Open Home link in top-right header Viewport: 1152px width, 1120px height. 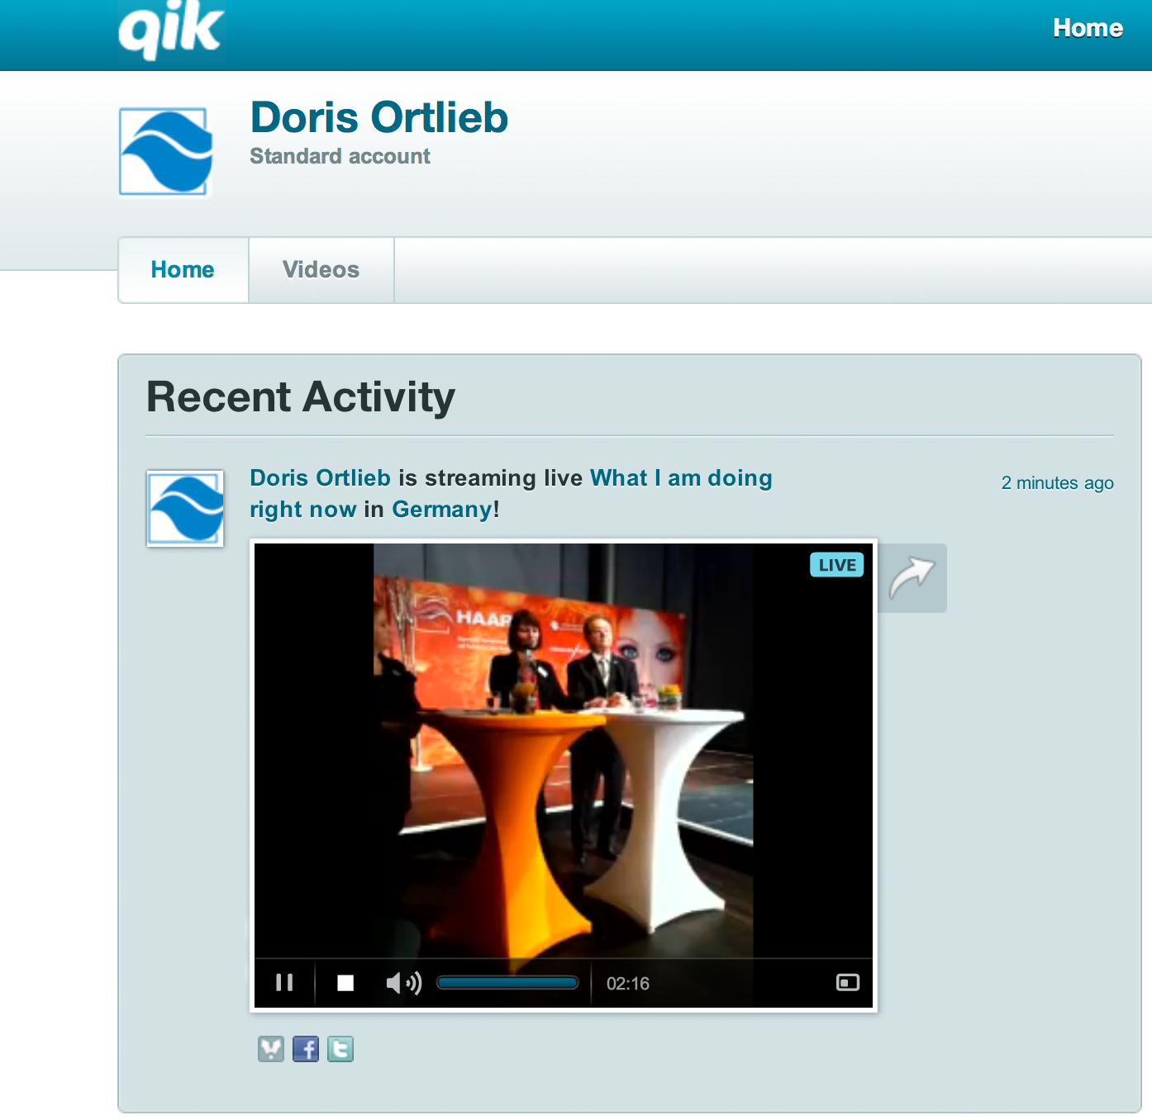1087,28
